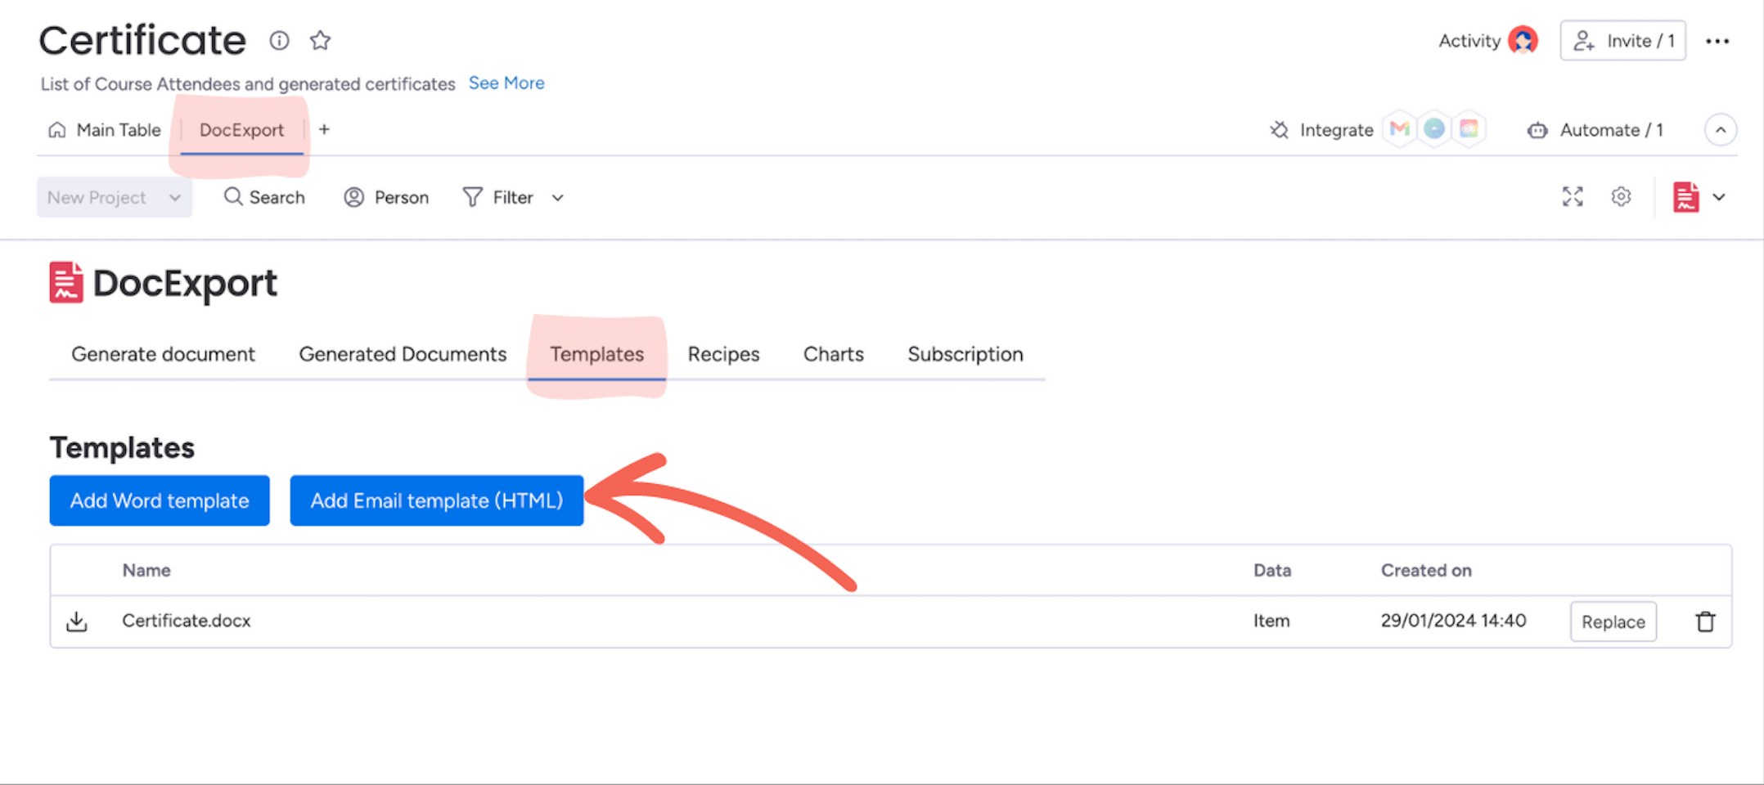The width and height of the screenshot is (1764, 785).
Task: Click the funnel Filter icon
Action: (472, 197)
